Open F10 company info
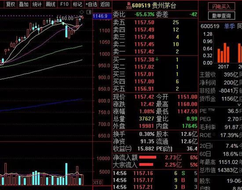Image resolution: width=242 pixels, height=190 pixels. pyautogui.click(x=64, y=4)
